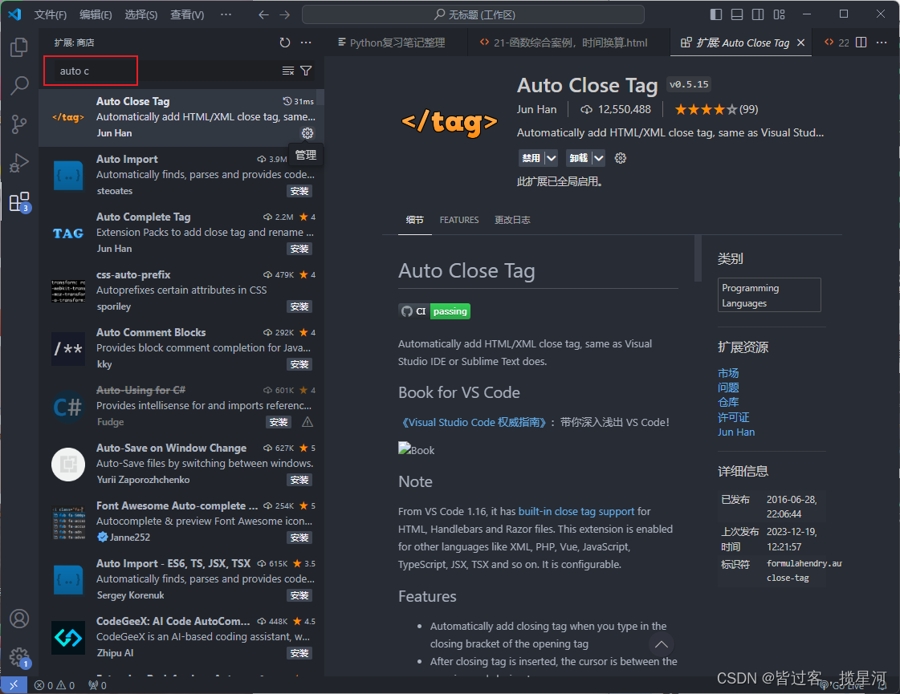Click the CI passing badge

(434, 310)
